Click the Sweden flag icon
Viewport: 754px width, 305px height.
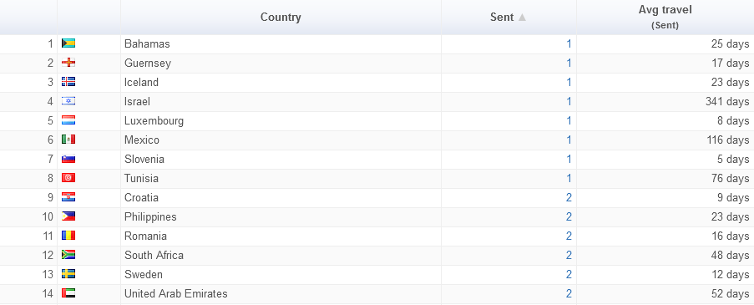(68, 275)
